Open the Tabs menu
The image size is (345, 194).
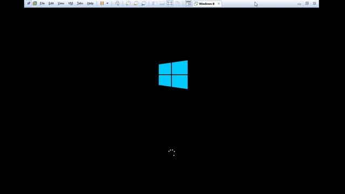click(80, 3)
